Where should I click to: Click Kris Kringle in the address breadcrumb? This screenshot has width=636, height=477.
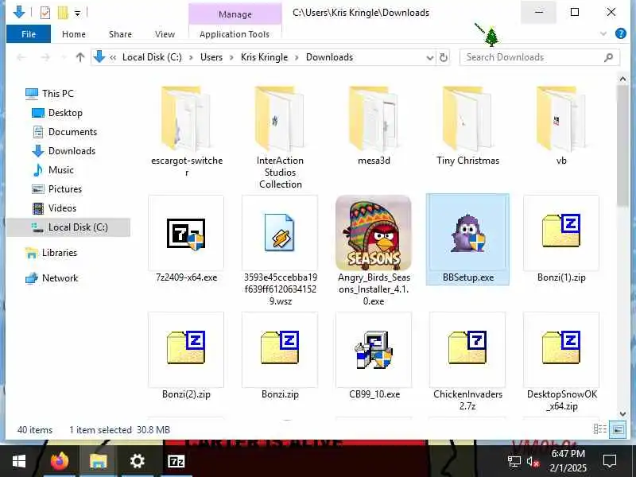coord(264,57)
